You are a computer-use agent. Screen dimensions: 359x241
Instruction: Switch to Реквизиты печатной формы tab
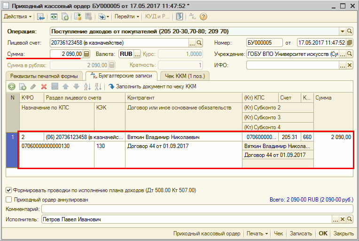click(44, 76)
